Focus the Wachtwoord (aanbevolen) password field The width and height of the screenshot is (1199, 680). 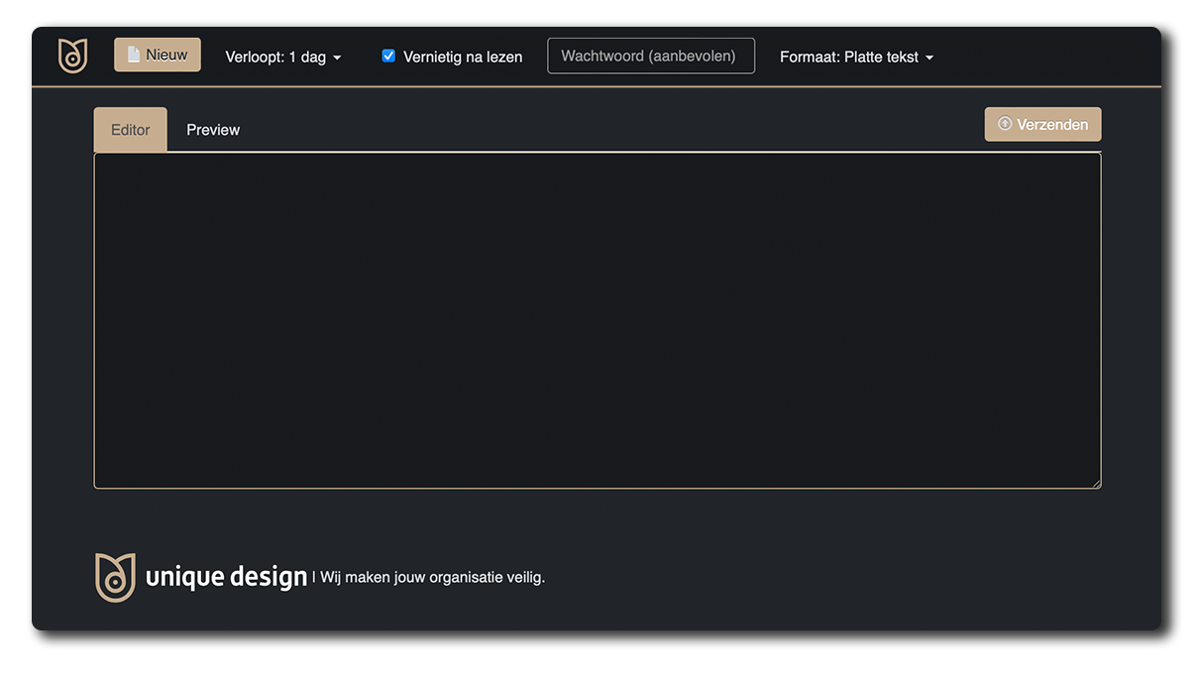point(650,57)
